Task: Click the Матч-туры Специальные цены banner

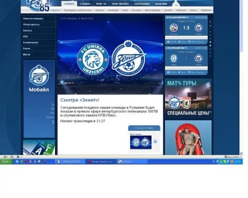Action: pyautogui.click(x=188, y=98)
